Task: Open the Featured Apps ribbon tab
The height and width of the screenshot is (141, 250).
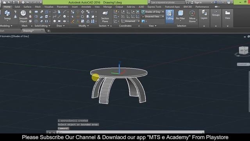Action: pos(172,7)
